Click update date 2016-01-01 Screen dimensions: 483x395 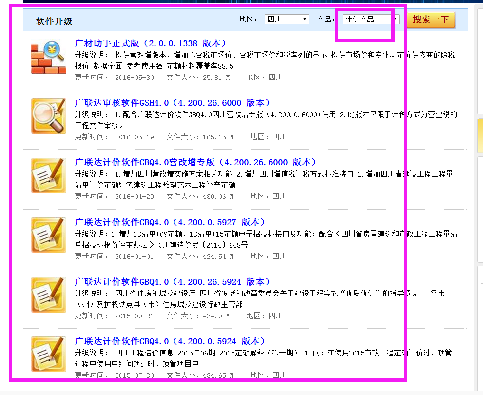(135, 257)
